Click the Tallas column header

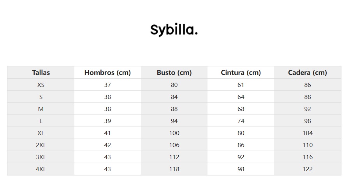pyautogui.click(x=41, y=73)
